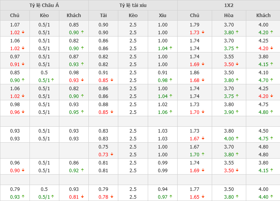Open the Tỷ lệ Châu Á header
Screen dimensions: 280x201
(x=44, y=5)
